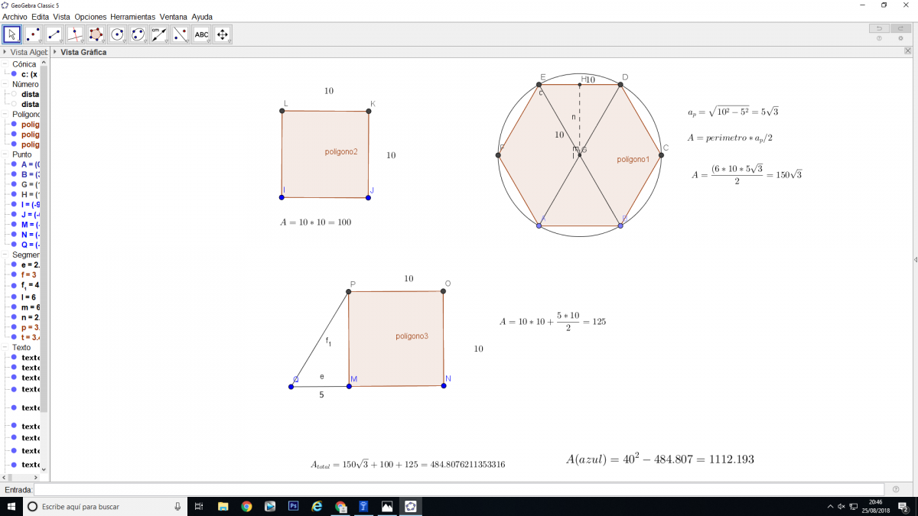
Task: Click the Undo button
Action: (x=879, y=28)
